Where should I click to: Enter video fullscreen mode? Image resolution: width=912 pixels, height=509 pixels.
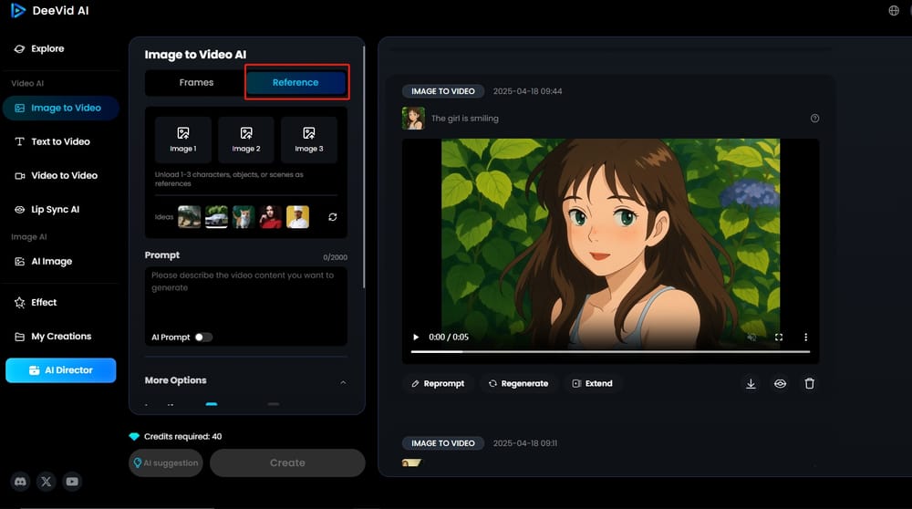[x=779, y=338]
